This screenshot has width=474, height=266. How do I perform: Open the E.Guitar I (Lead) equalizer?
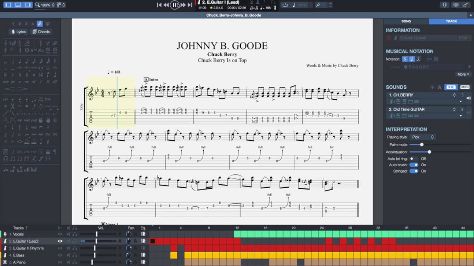143,241
